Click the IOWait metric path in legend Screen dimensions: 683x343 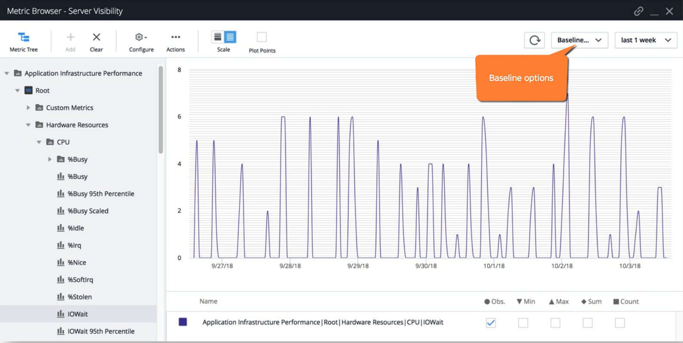click(323, 322)
